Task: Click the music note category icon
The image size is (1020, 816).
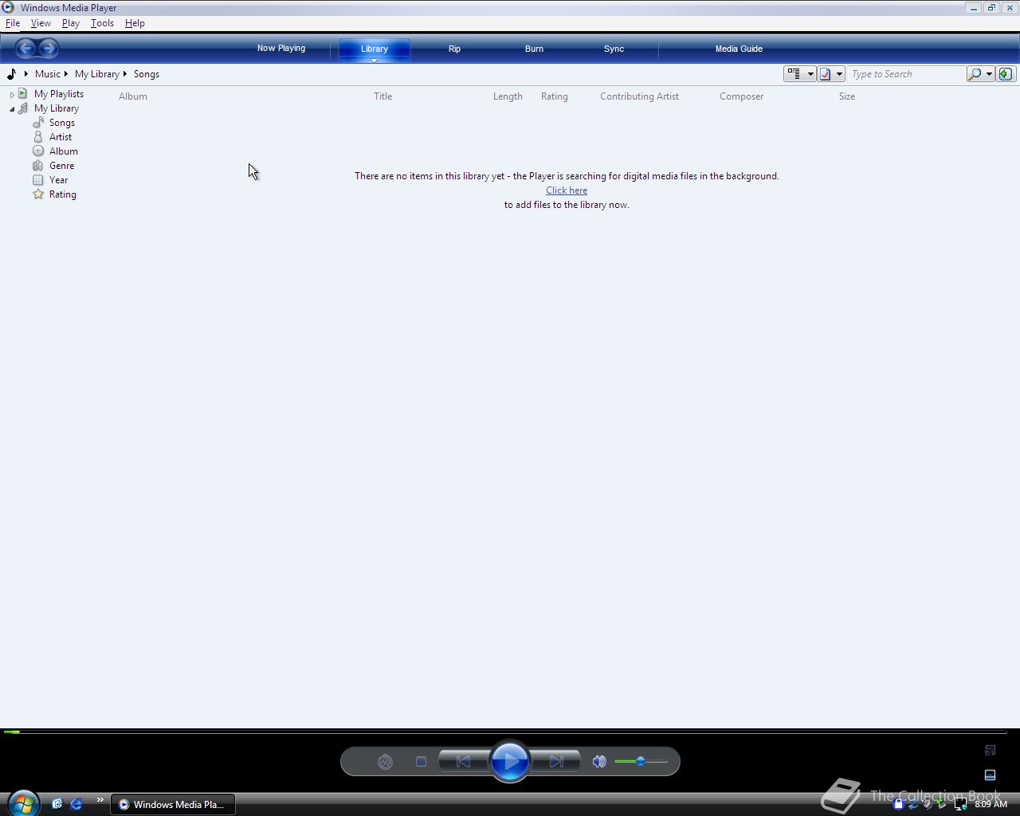Action: click(x=11, y=74)
